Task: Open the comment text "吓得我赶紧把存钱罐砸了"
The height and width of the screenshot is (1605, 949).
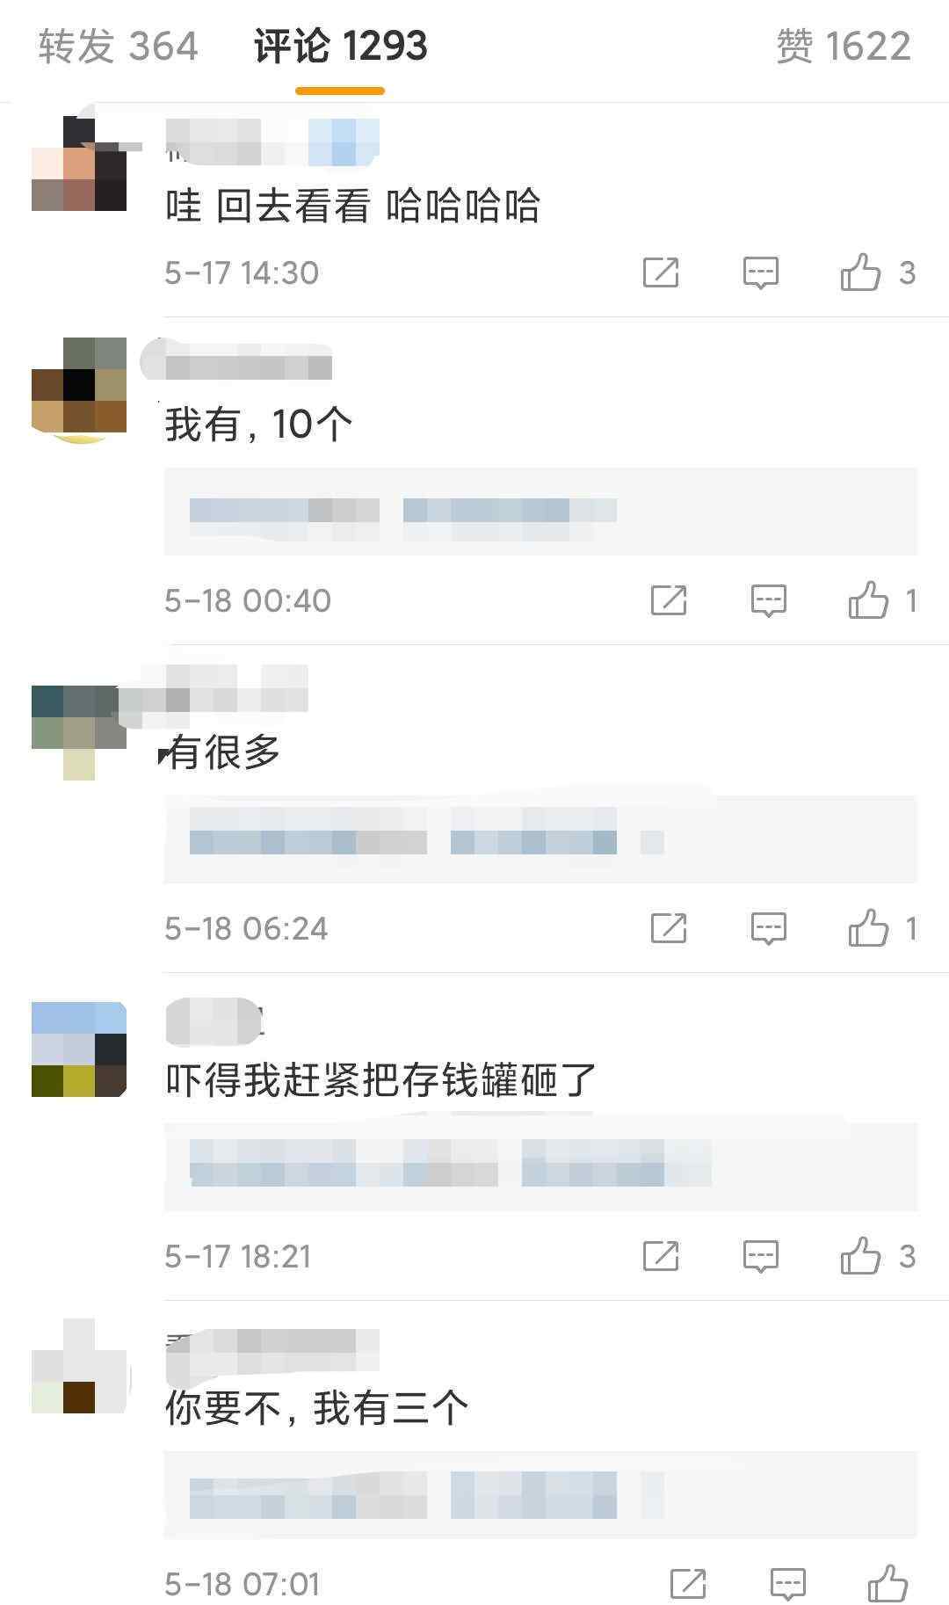Action: tap(381, 1080)
